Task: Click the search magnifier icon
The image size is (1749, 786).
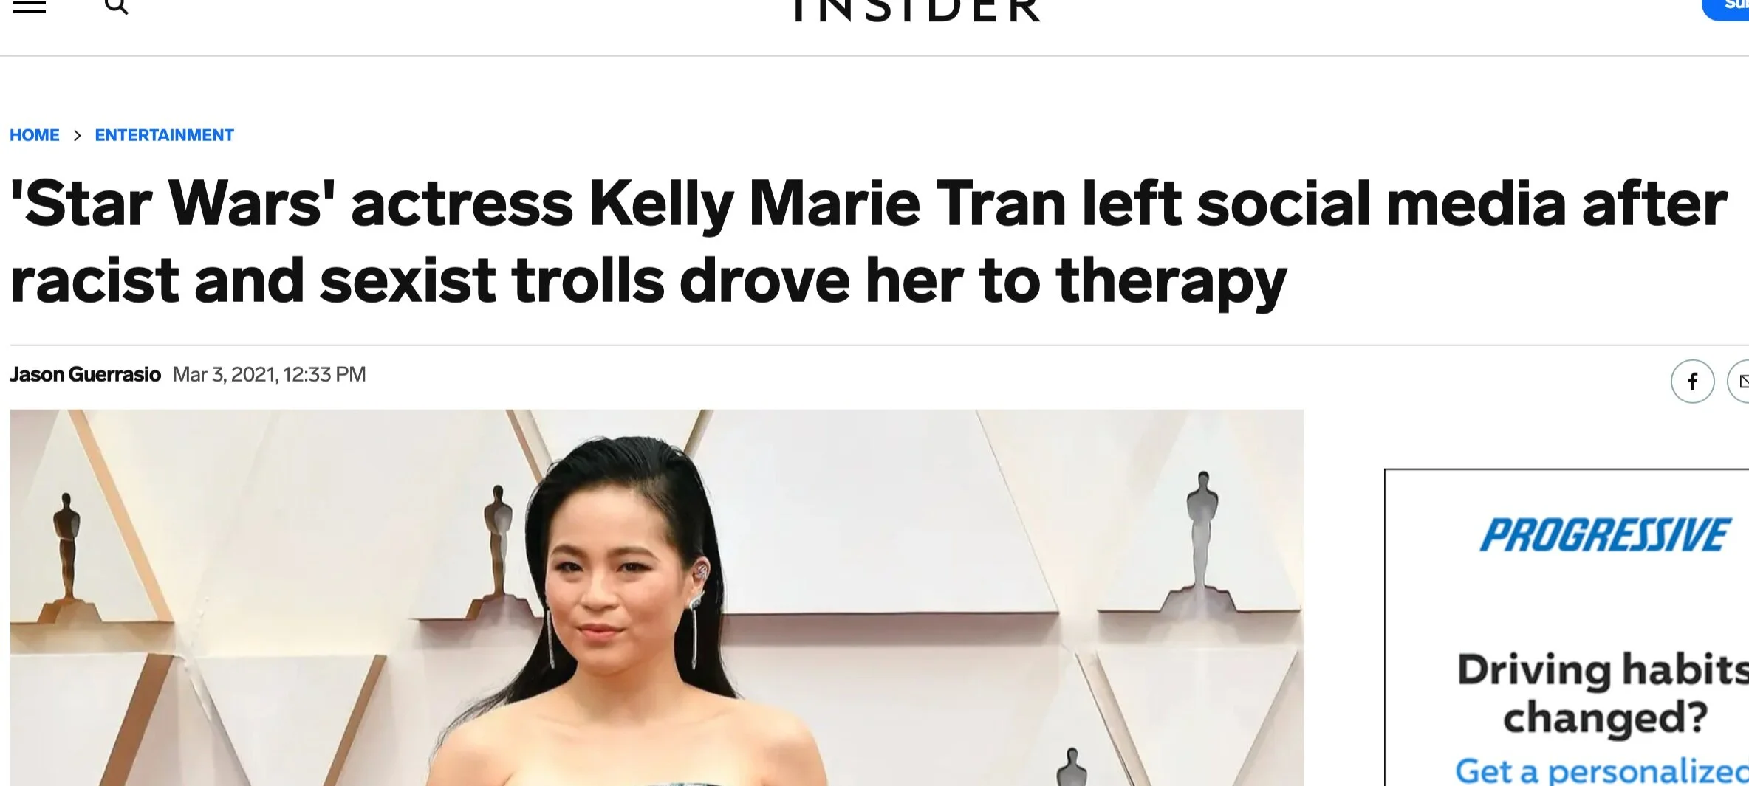Action: [x=117, y=7]
